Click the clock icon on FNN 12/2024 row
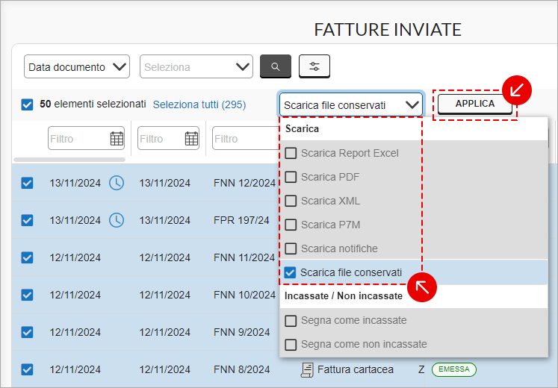 coord(117,183)
